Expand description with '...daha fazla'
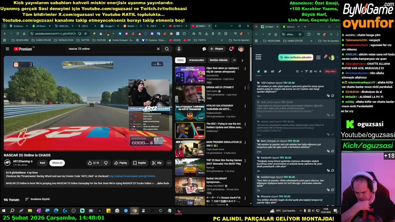395x222 pixels. point(162,183)
